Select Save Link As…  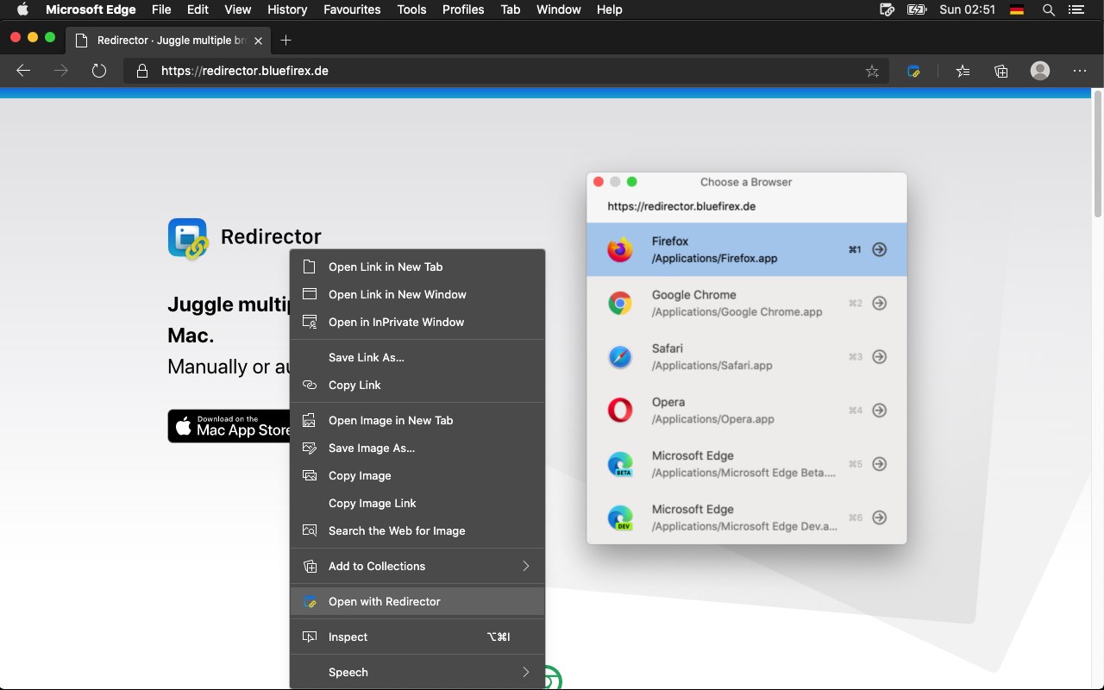(417, 357)
